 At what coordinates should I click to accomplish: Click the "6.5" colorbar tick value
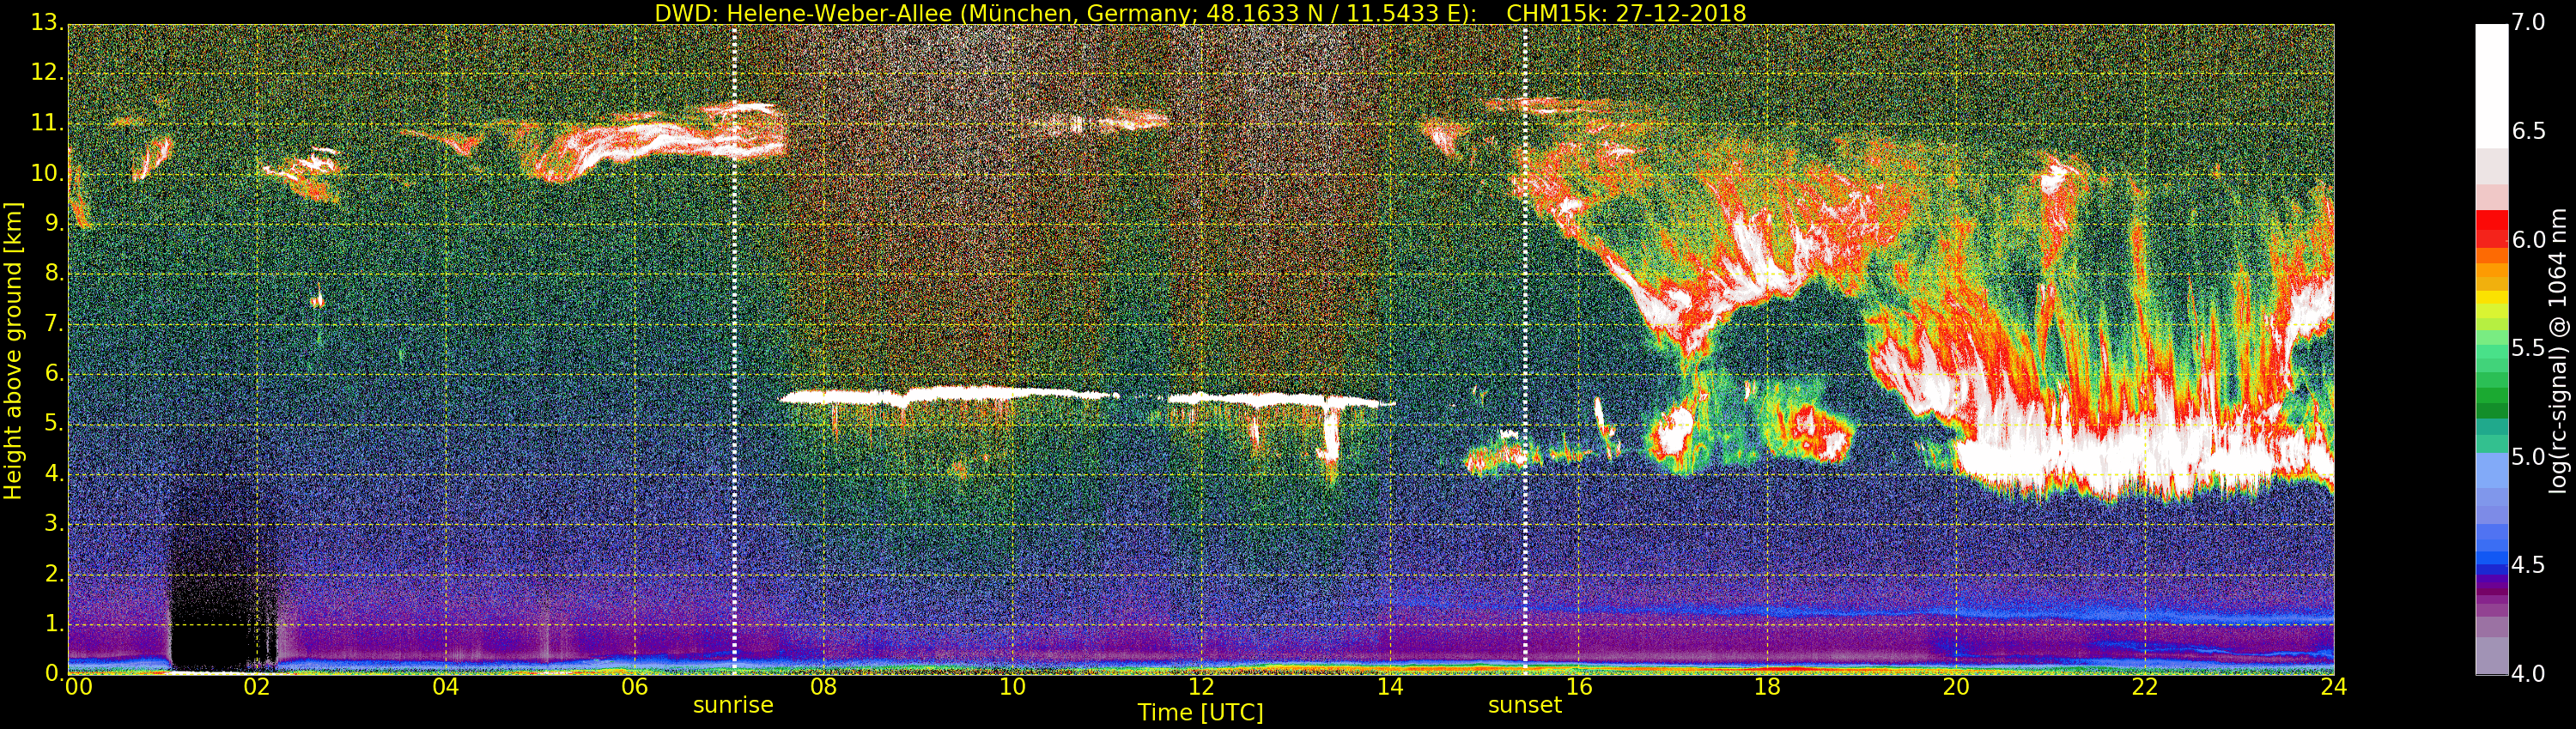tap(2528, 131)
